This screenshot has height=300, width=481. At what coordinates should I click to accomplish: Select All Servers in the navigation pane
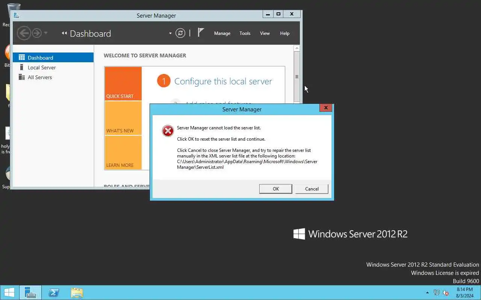pos(53,77)
